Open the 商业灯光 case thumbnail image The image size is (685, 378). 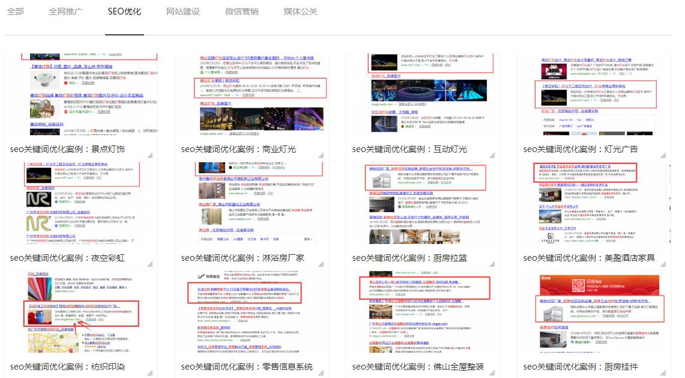[252, 96]
